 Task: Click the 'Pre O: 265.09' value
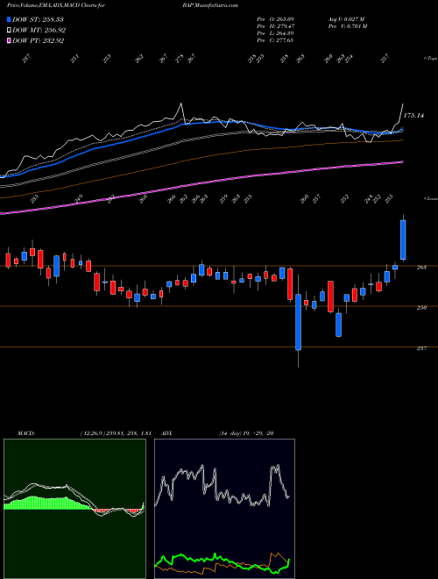(x=275, y=19)
